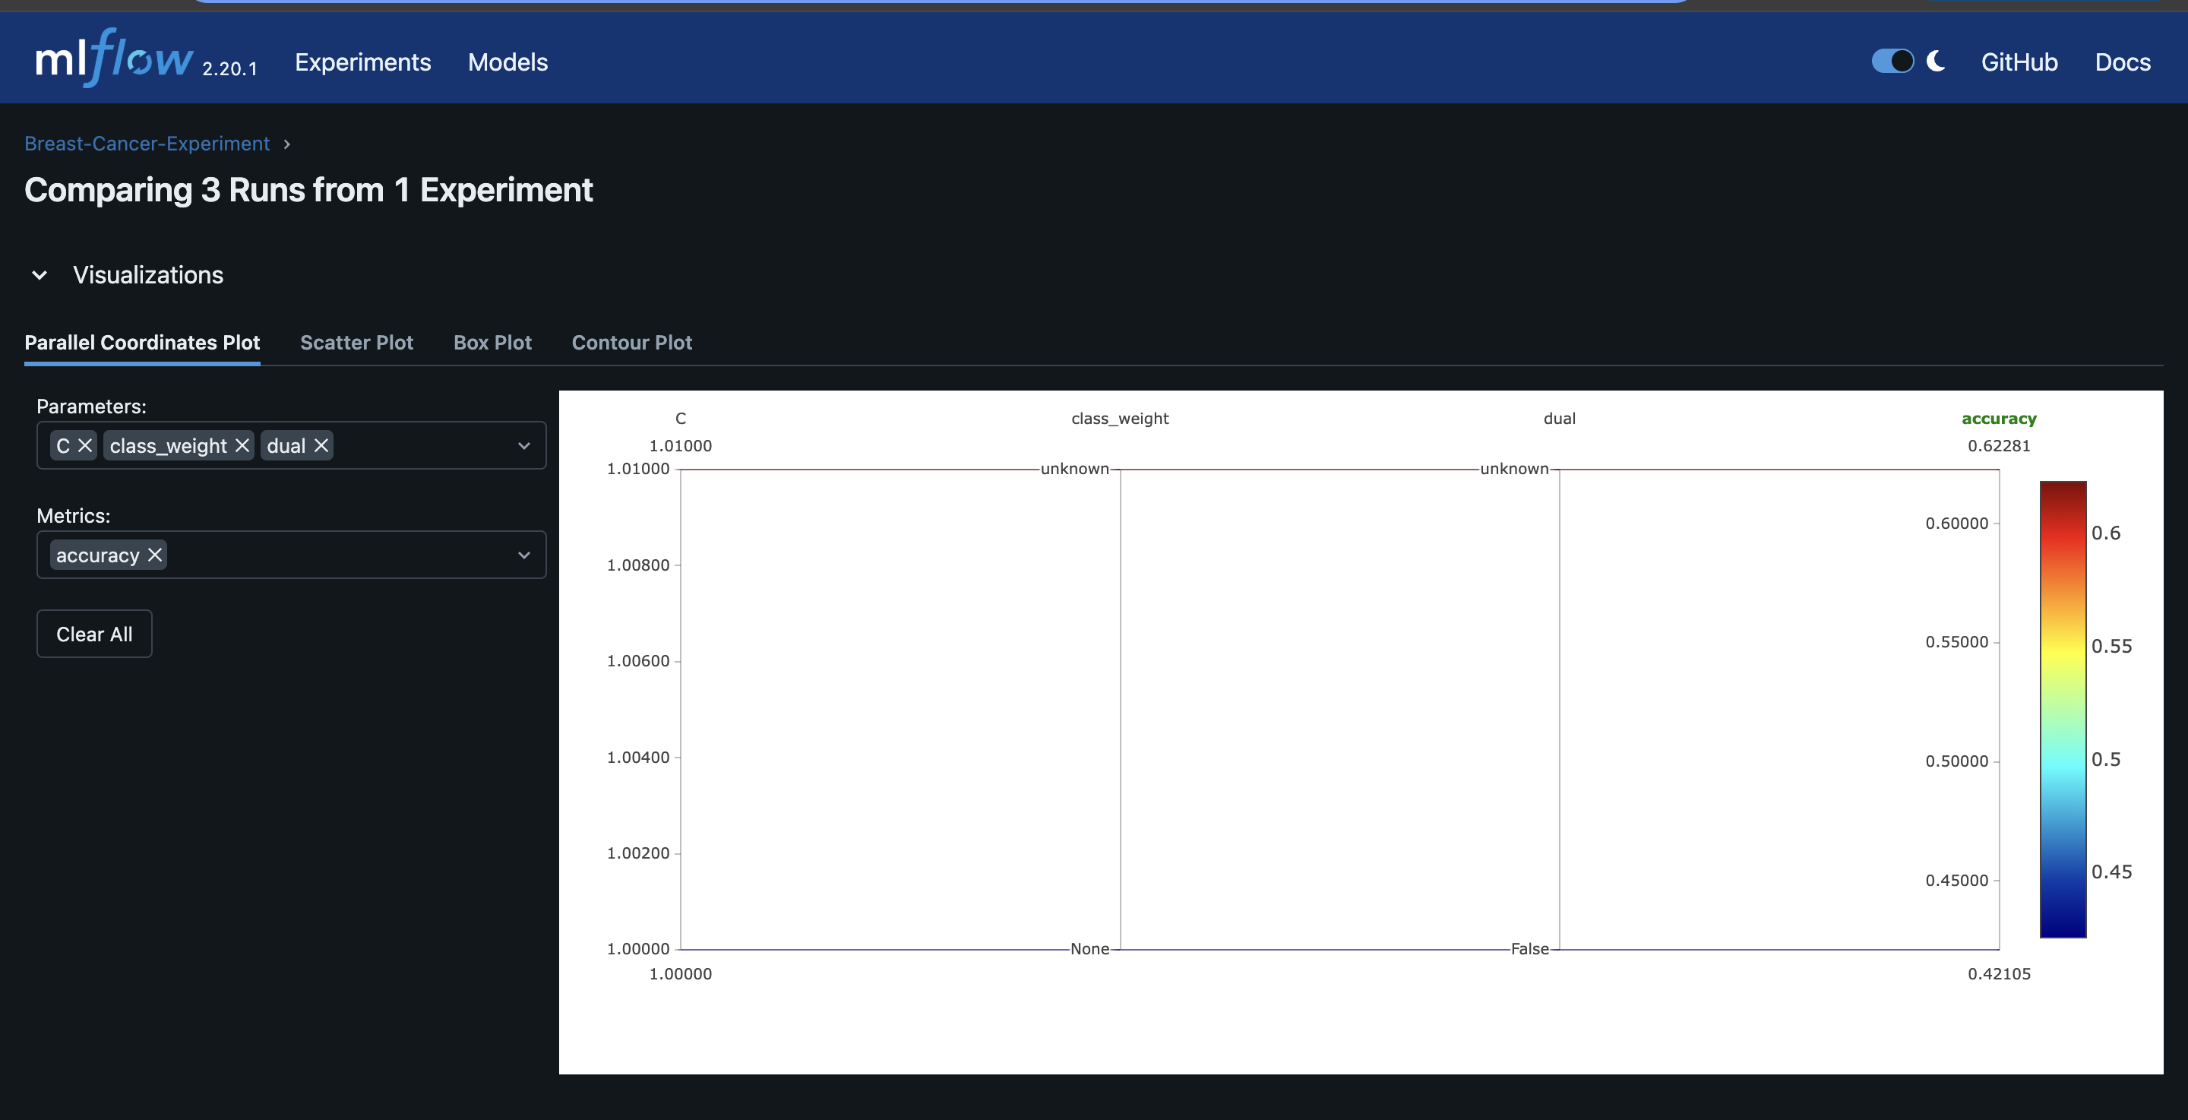Open the Parameters dropdown arrow

pos(524,445)
